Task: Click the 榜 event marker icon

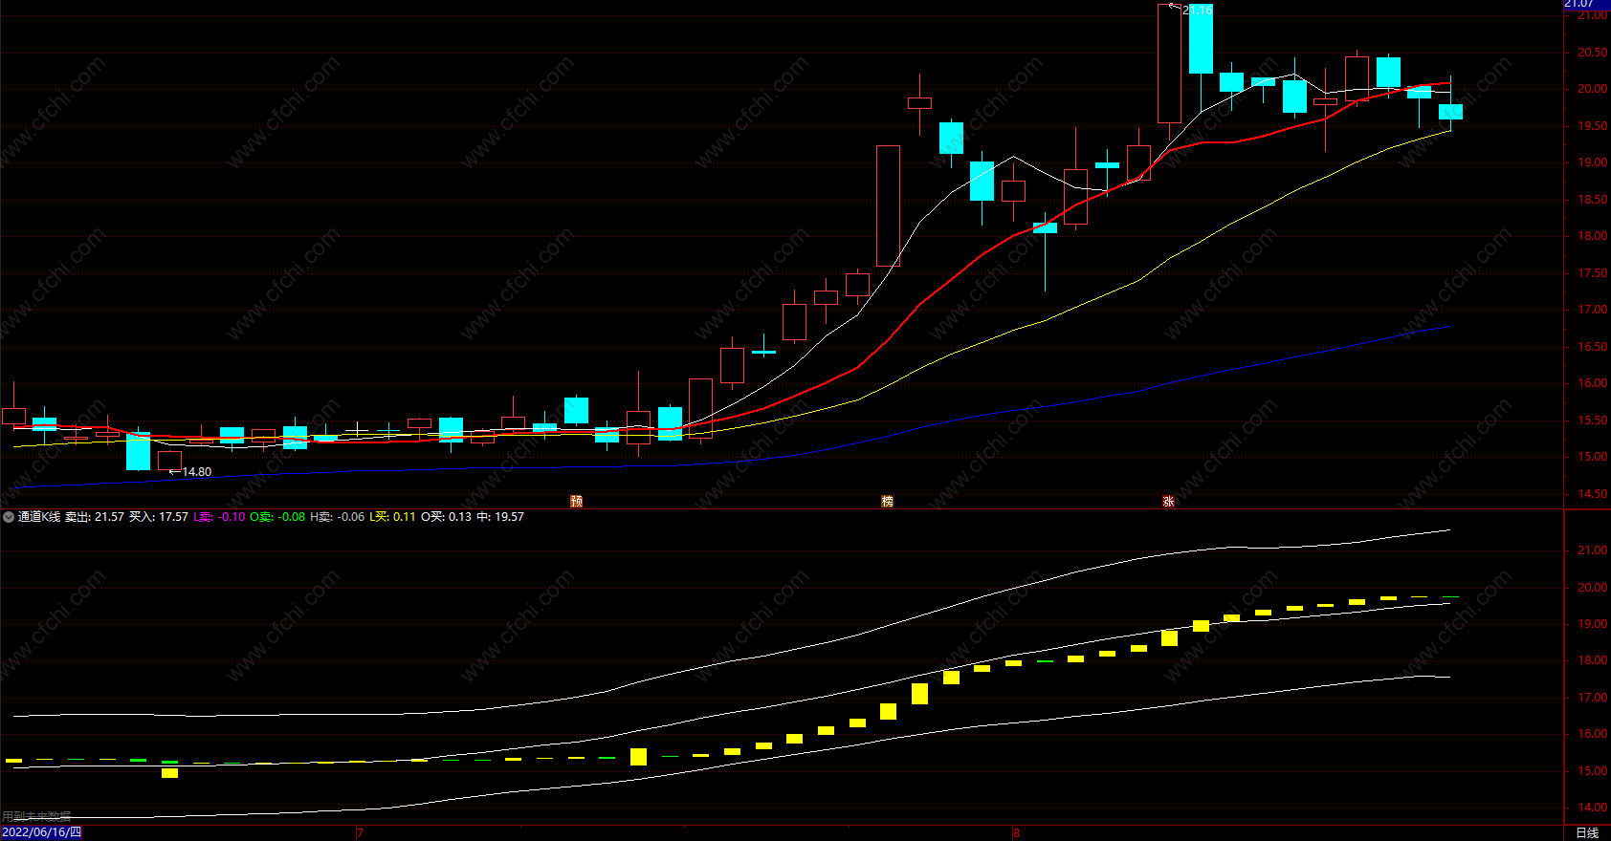Action: (x=888, y=501)
